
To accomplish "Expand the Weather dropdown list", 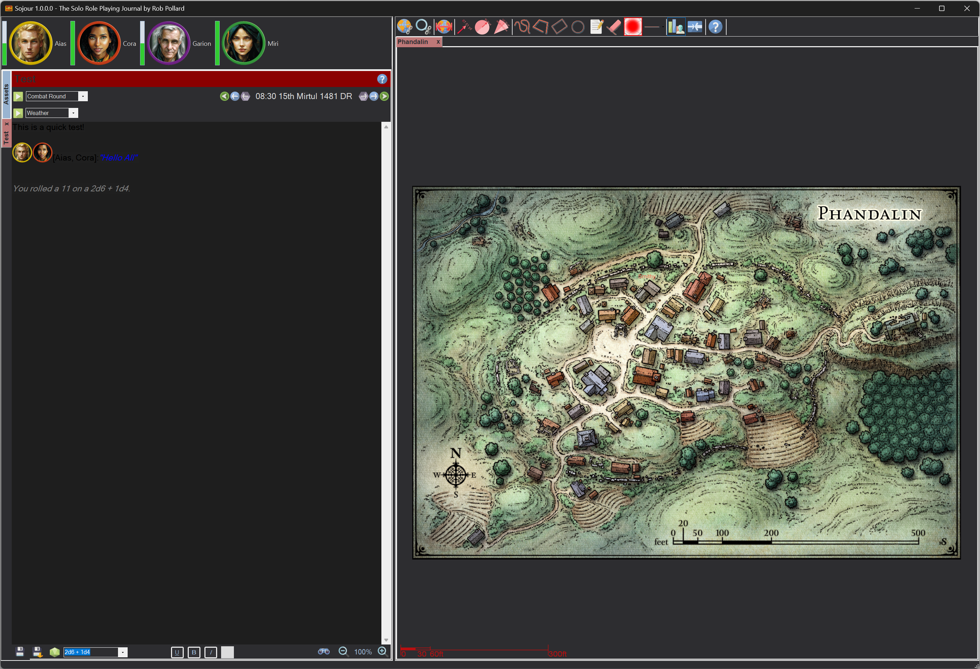I will tap(73, 113).
